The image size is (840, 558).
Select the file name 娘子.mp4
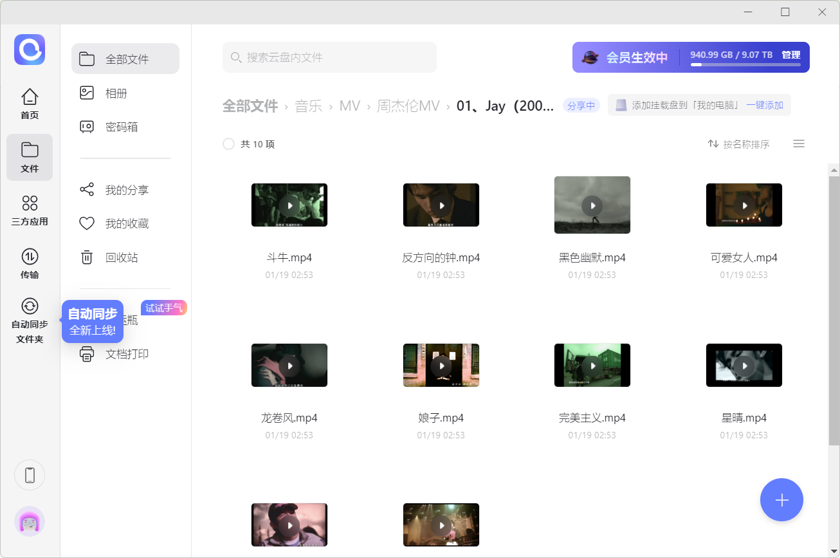click(x=441, y=418)
